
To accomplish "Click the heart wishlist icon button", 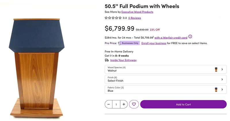I will click(x=134, y=104).
